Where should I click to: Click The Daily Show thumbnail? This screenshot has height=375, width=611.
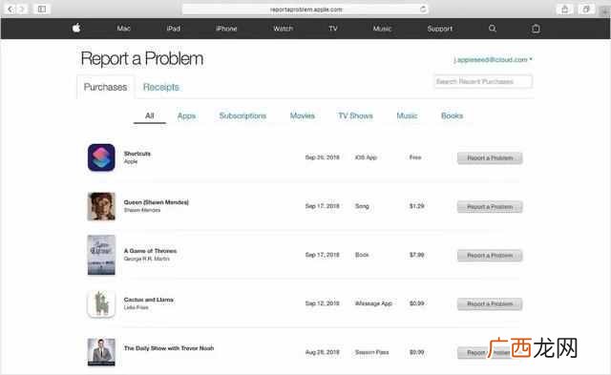coord(101,352)
